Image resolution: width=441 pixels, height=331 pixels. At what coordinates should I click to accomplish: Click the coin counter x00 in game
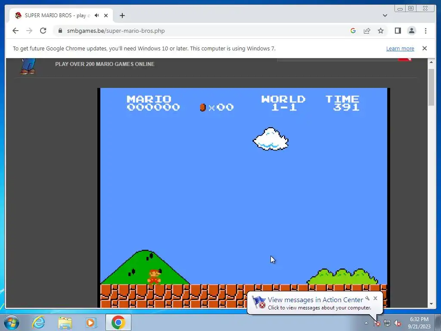(x=217, y=107)
